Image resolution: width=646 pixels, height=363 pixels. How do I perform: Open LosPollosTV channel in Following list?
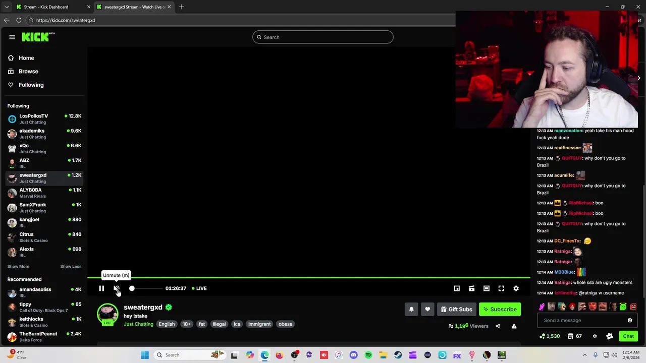tap(44, 119)
